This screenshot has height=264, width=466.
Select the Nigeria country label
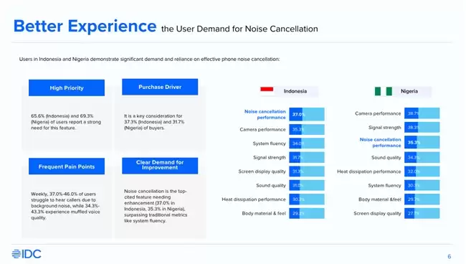(409, 91)
